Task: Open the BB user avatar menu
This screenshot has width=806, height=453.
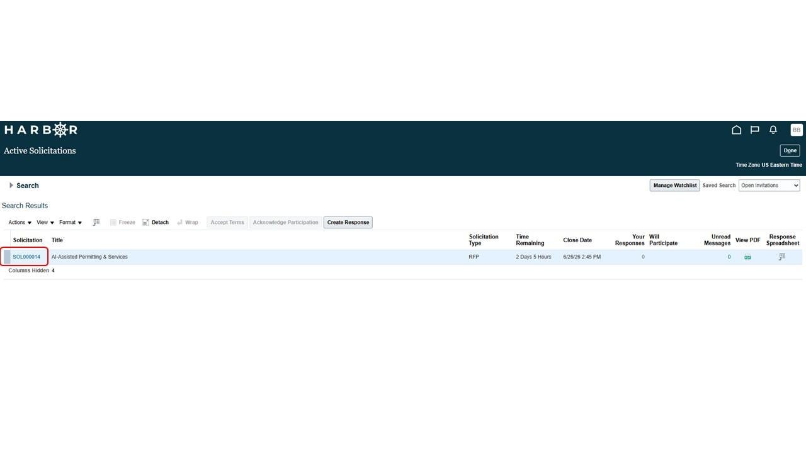Action: coord(796,130)
